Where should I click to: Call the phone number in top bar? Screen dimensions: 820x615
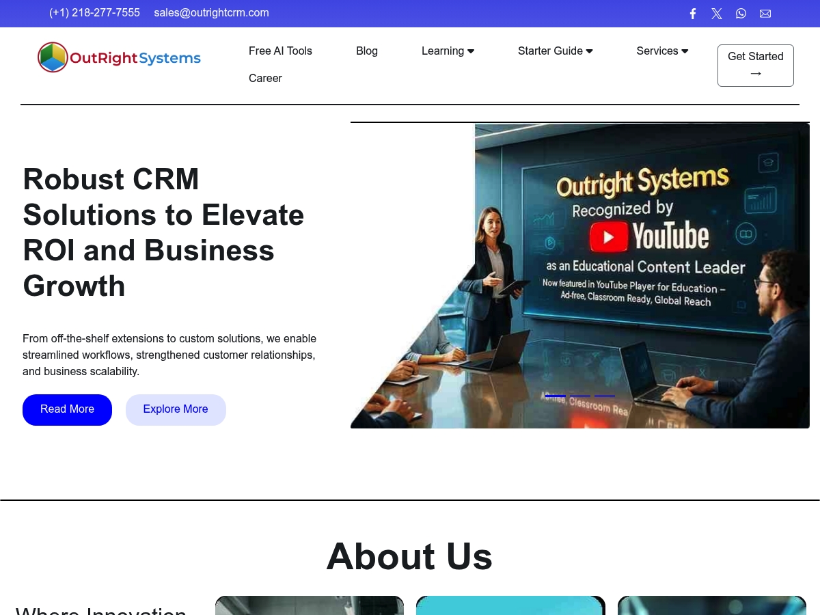coord(94,12)
